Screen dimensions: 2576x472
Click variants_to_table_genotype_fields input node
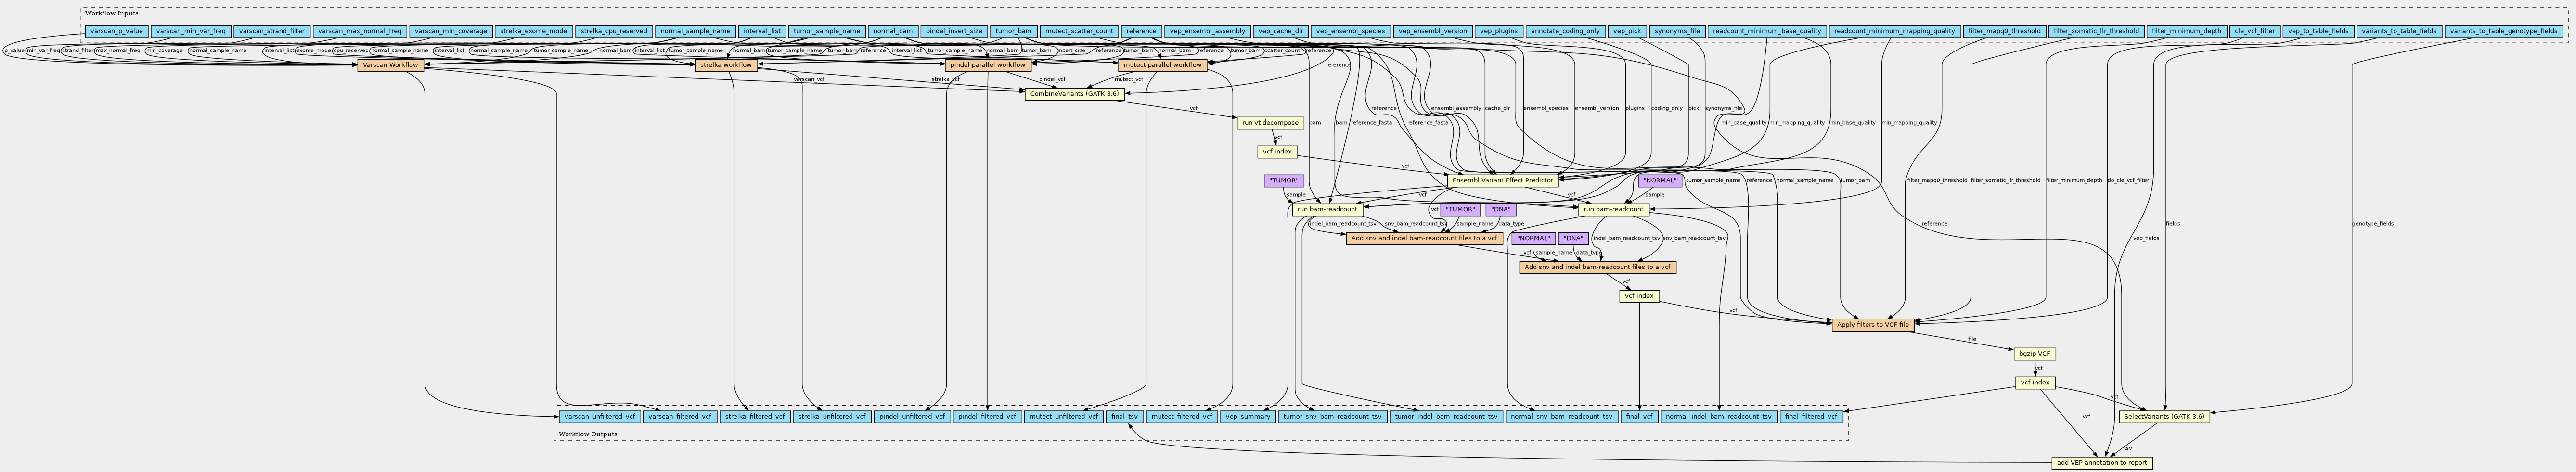(2504, 31)
